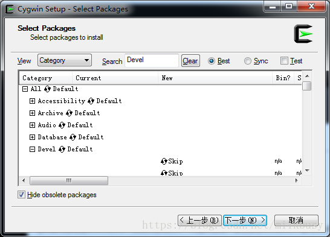The width and height of the screenshot is (330, 237).
Task: Close the Cygwin Setup window
Action: 311,7
